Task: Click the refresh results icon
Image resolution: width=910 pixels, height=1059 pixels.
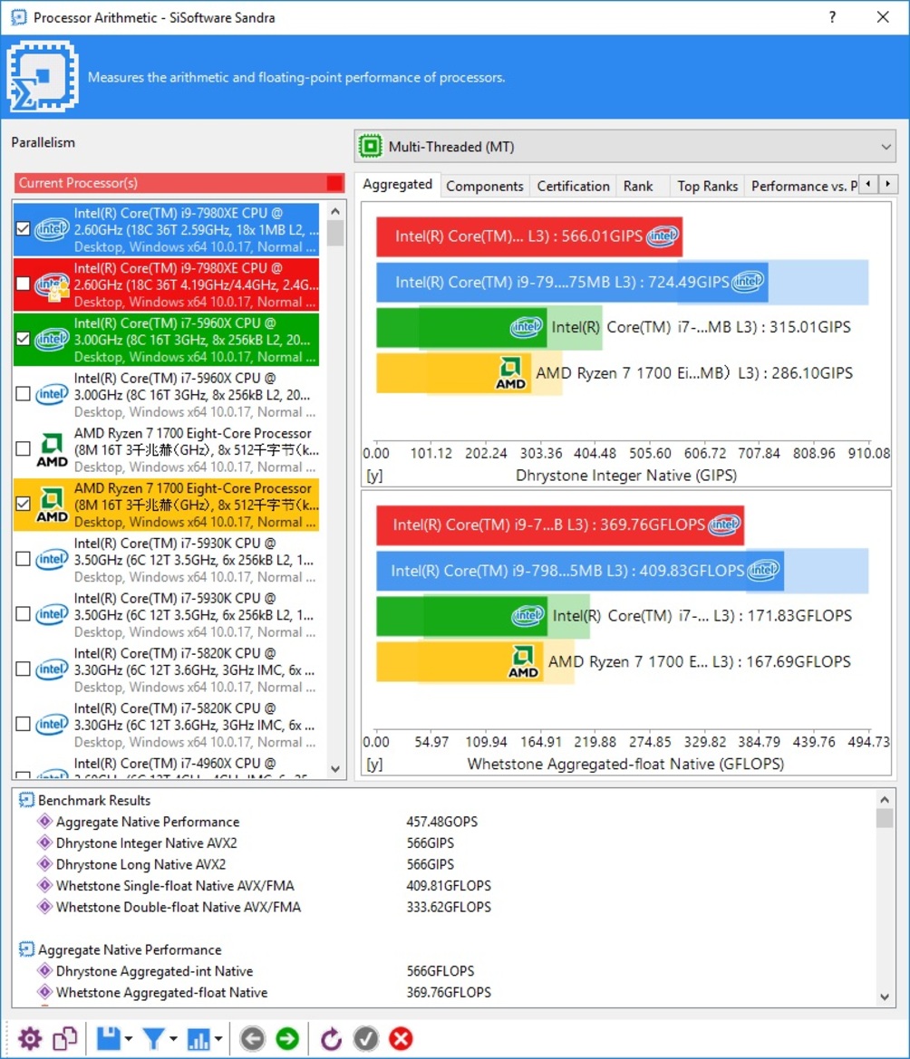Action: pyautogui.click(x=331, y=1039)
